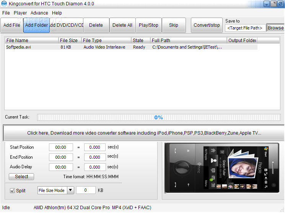Click the End Position time field
285x213 pixels.
tap(61, 157)
